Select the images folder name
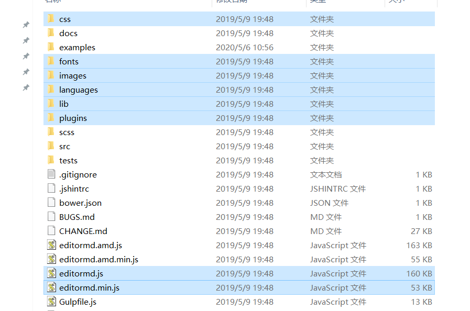This screenshot has width=470, height=311. pos(73,76)
